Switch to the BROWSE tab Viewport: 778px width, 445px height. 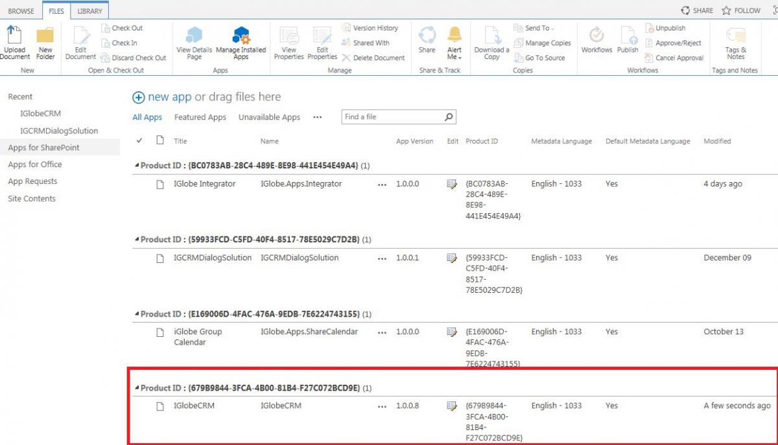pos(21,11)
